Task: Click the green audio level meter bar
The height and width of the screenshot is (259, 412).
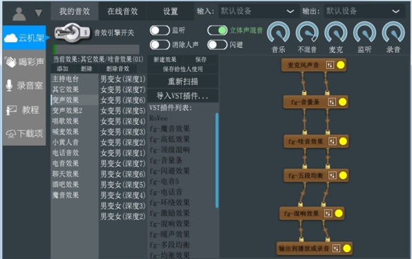Action: [96, 49]
